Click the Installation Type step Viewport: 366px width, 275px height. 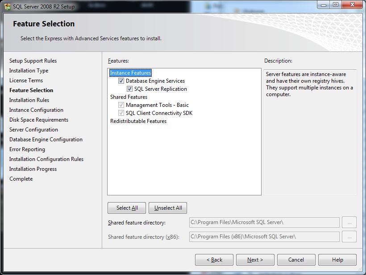click(29, 71)
